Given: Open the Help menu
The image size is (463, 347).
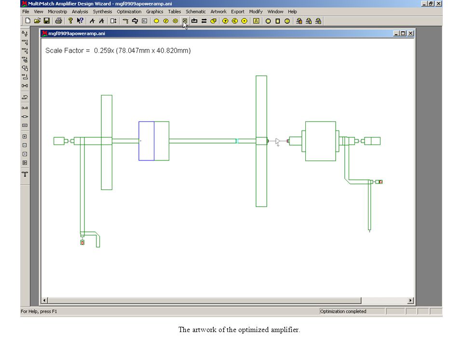Looking at the screenshot, I should [x=292, y=12].
